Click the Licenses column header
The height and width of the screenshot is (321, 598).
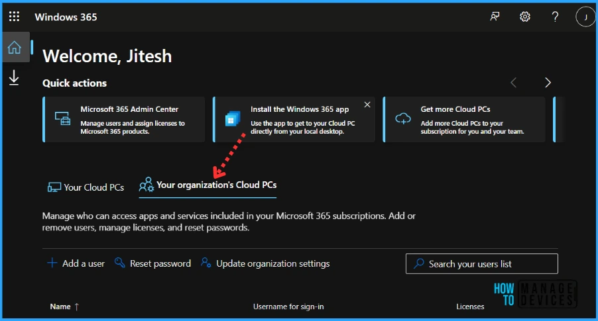pos(470,306)
